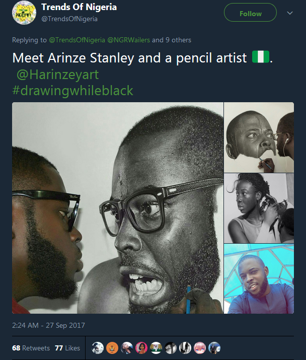Click the last liker avatar in the row
This screenshot has height=360, width=306.
pos(214,347)
